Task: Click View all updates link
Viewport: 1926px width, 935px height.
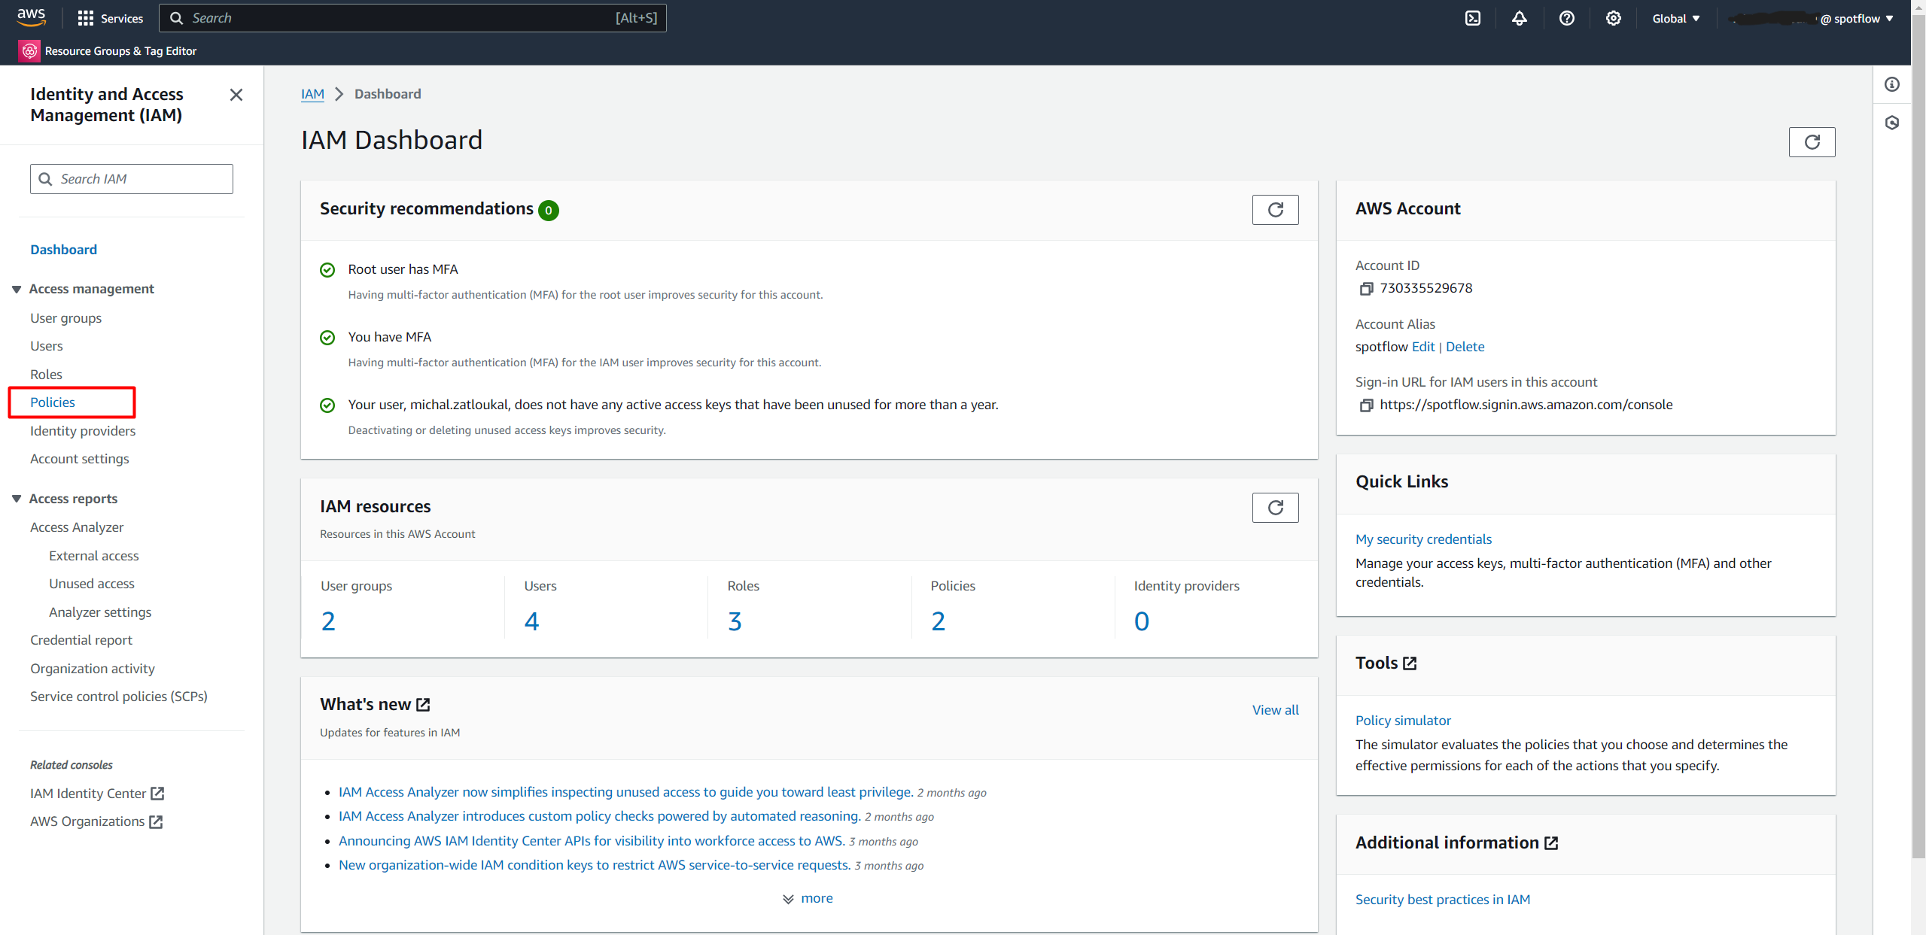Action: point(1275,710)
